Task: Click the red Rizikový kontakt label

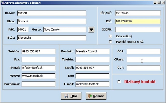Action: pos(140,82)
